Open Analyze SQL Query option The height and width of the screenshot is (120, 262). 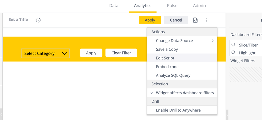coord(173,75)
